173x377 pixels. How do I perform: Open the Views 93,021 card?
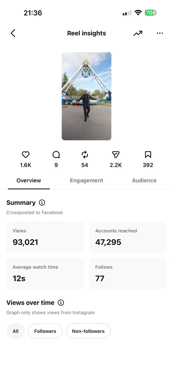click(45, 237)
